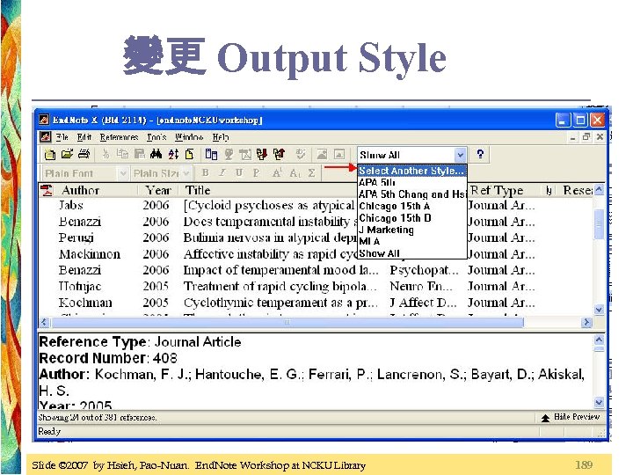Screen dimensions: 633x475
Task: Click EndNote document icon in menu bar
Action: coord(45,137)
